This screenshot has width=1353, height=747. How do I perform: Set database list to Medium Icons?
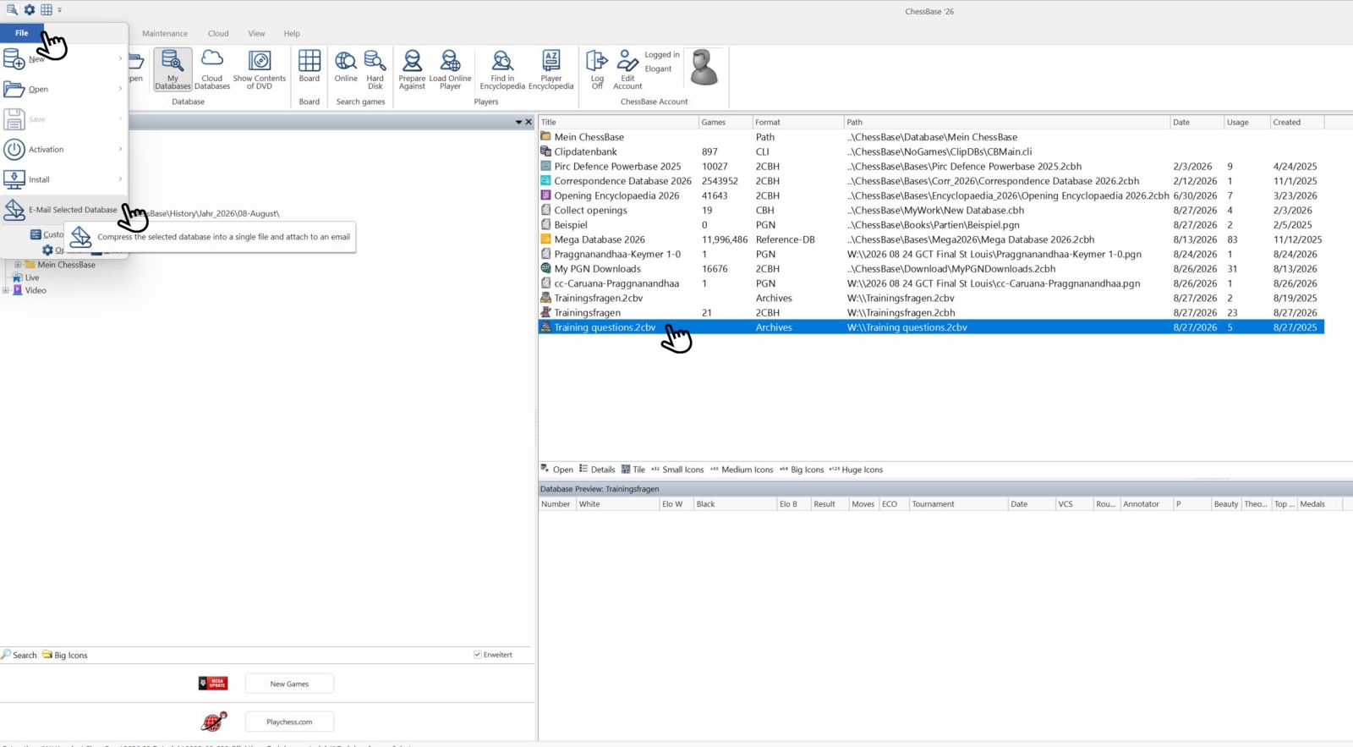pos(742,470)
